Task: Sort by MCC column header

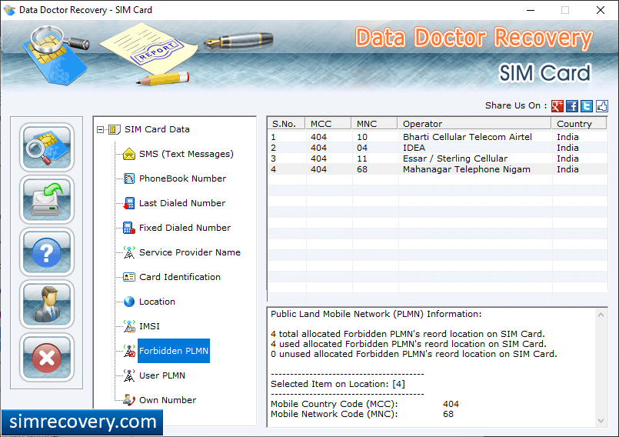Action: (328, 124)
